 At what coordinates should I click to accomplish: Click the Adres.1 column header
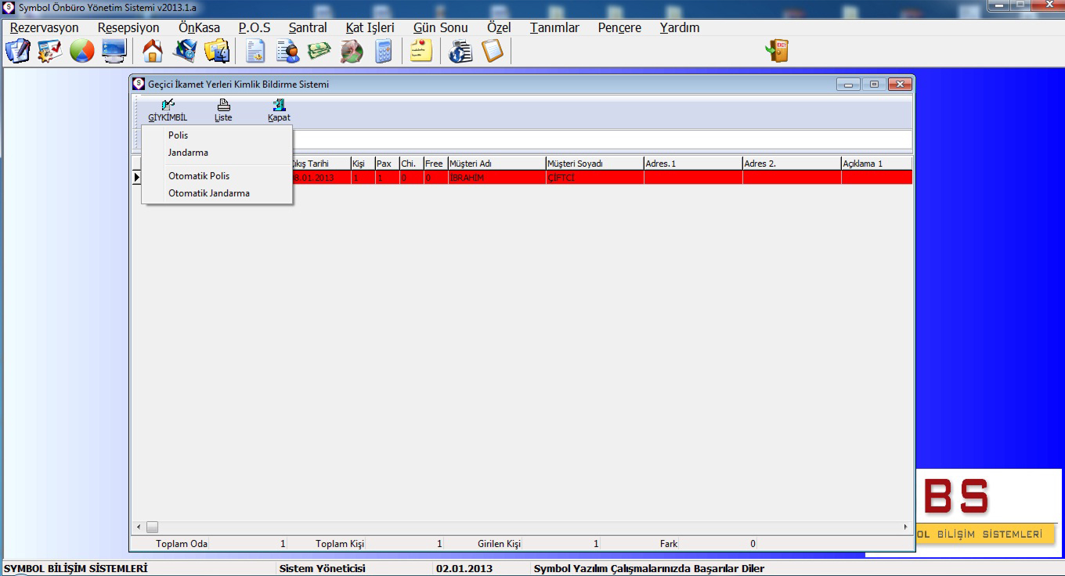click(694, 164)
